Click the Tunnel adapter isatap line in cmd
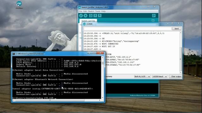 [53, 89]
